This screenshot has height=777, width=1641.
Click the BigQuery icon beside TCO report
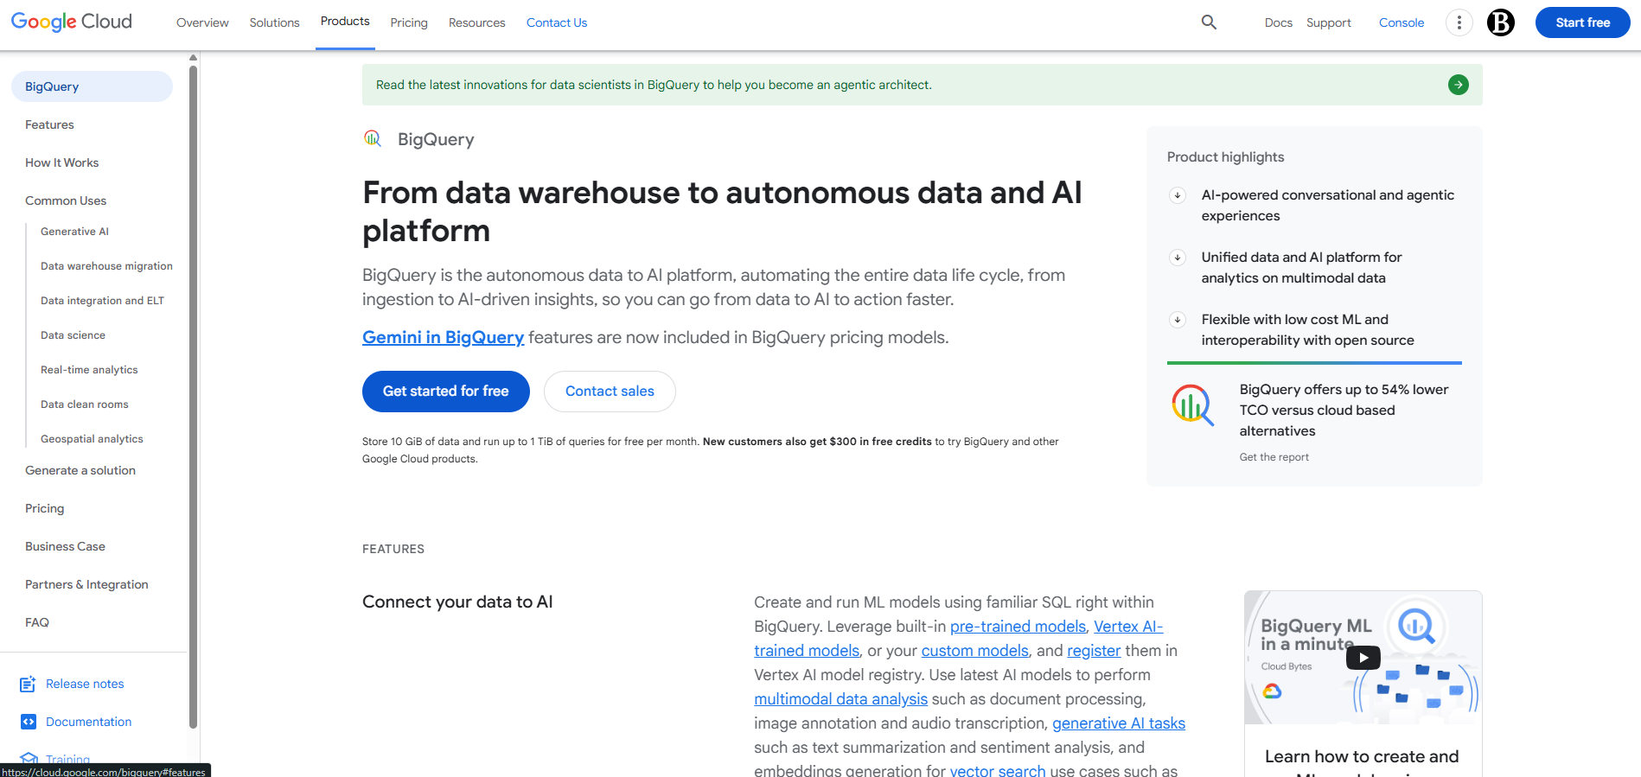click(1192, 404)
